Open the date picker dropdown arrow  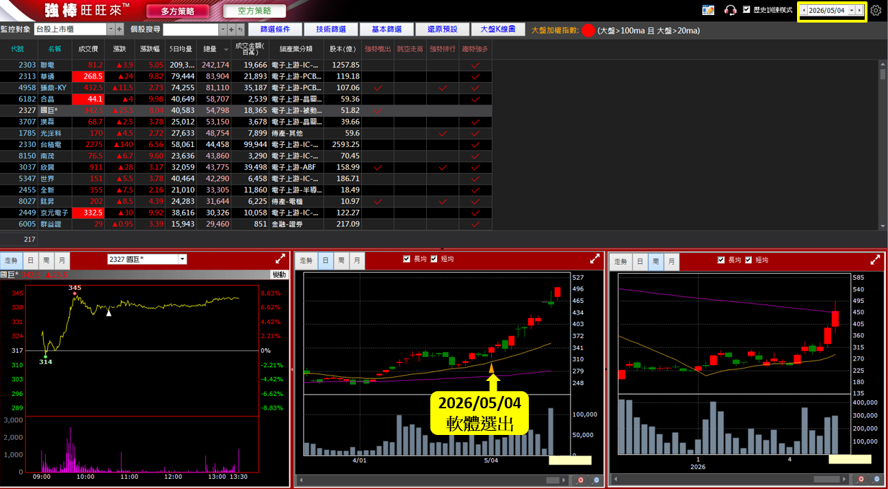pos(852,10)
